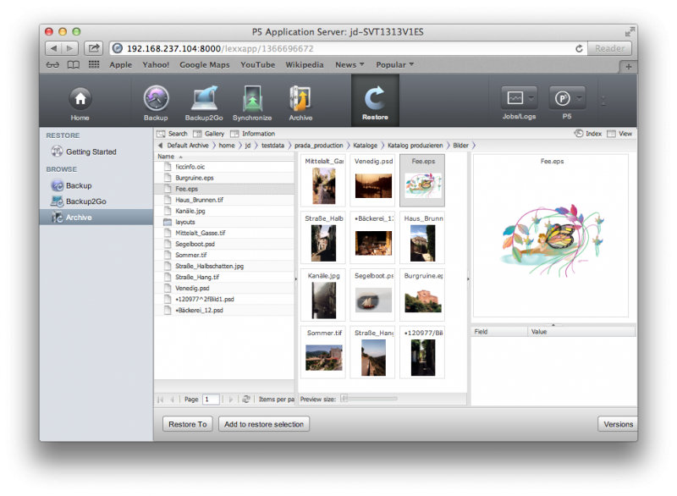Add a new browser tab
677x496 pixels.
[x=628, y=67]
